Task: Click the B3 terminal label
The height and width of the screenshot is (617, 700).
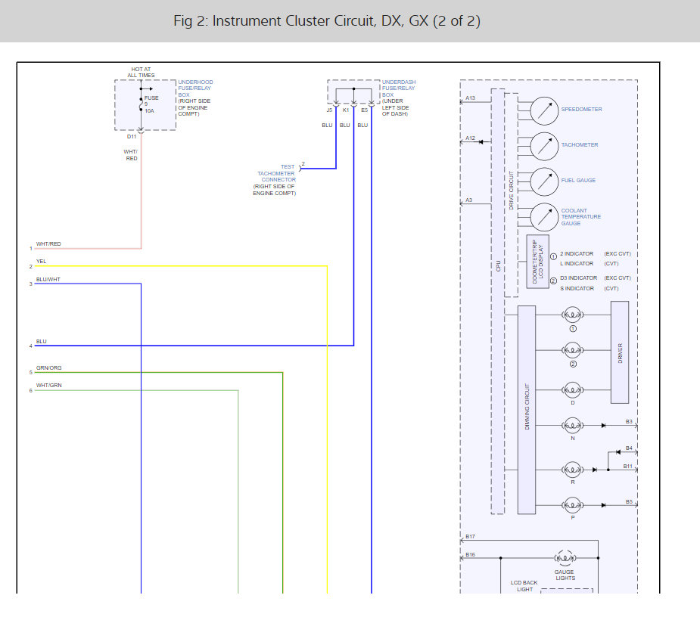Action: (x=629, y=422)
